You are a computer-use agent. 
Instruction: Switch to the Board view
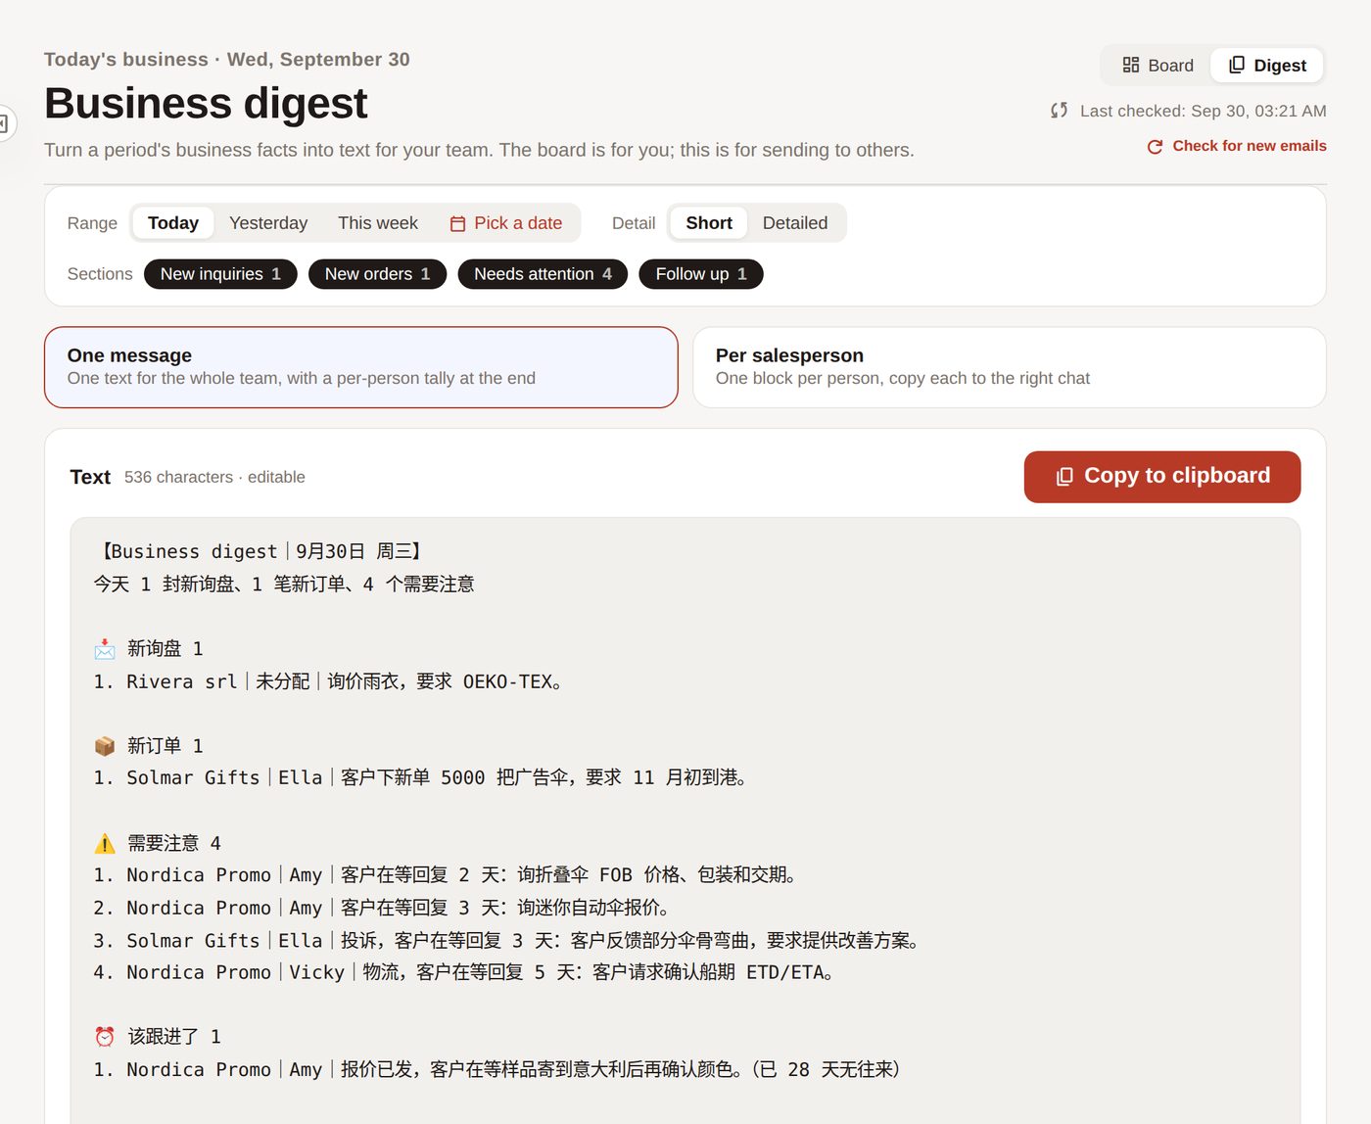[1158, 66]
